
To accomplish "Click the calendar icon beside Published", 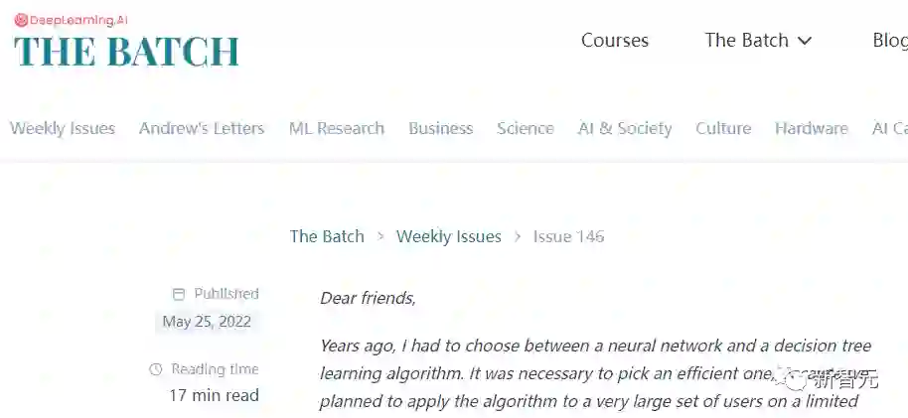I will 179,294.
